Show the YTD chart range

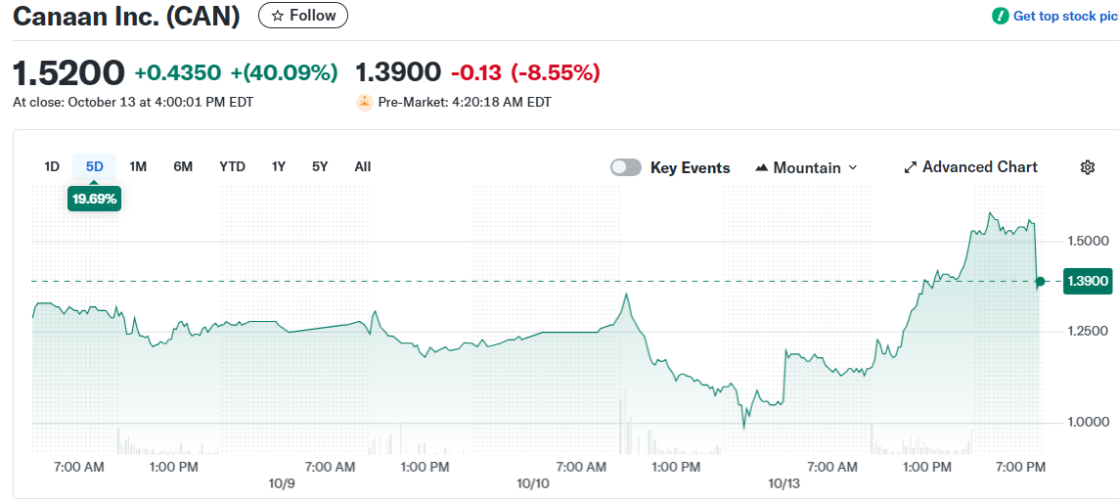(232, 166)
